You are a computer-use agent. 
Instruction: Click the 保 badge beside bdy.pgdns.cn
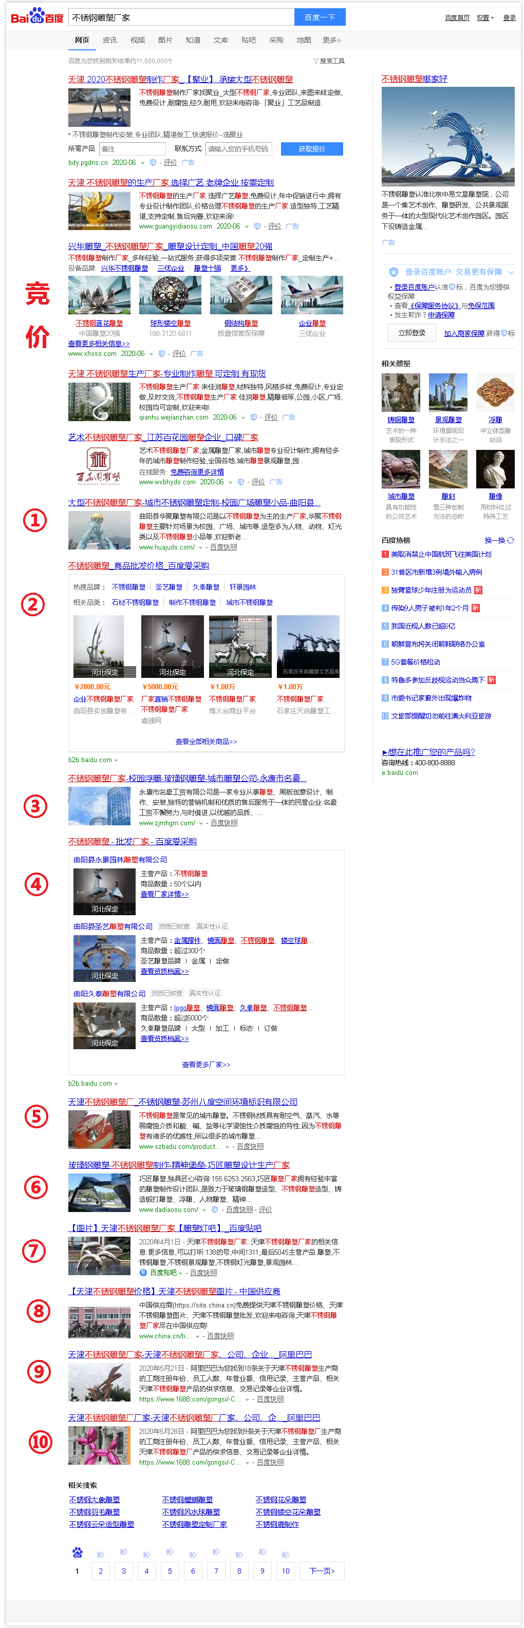153,162
